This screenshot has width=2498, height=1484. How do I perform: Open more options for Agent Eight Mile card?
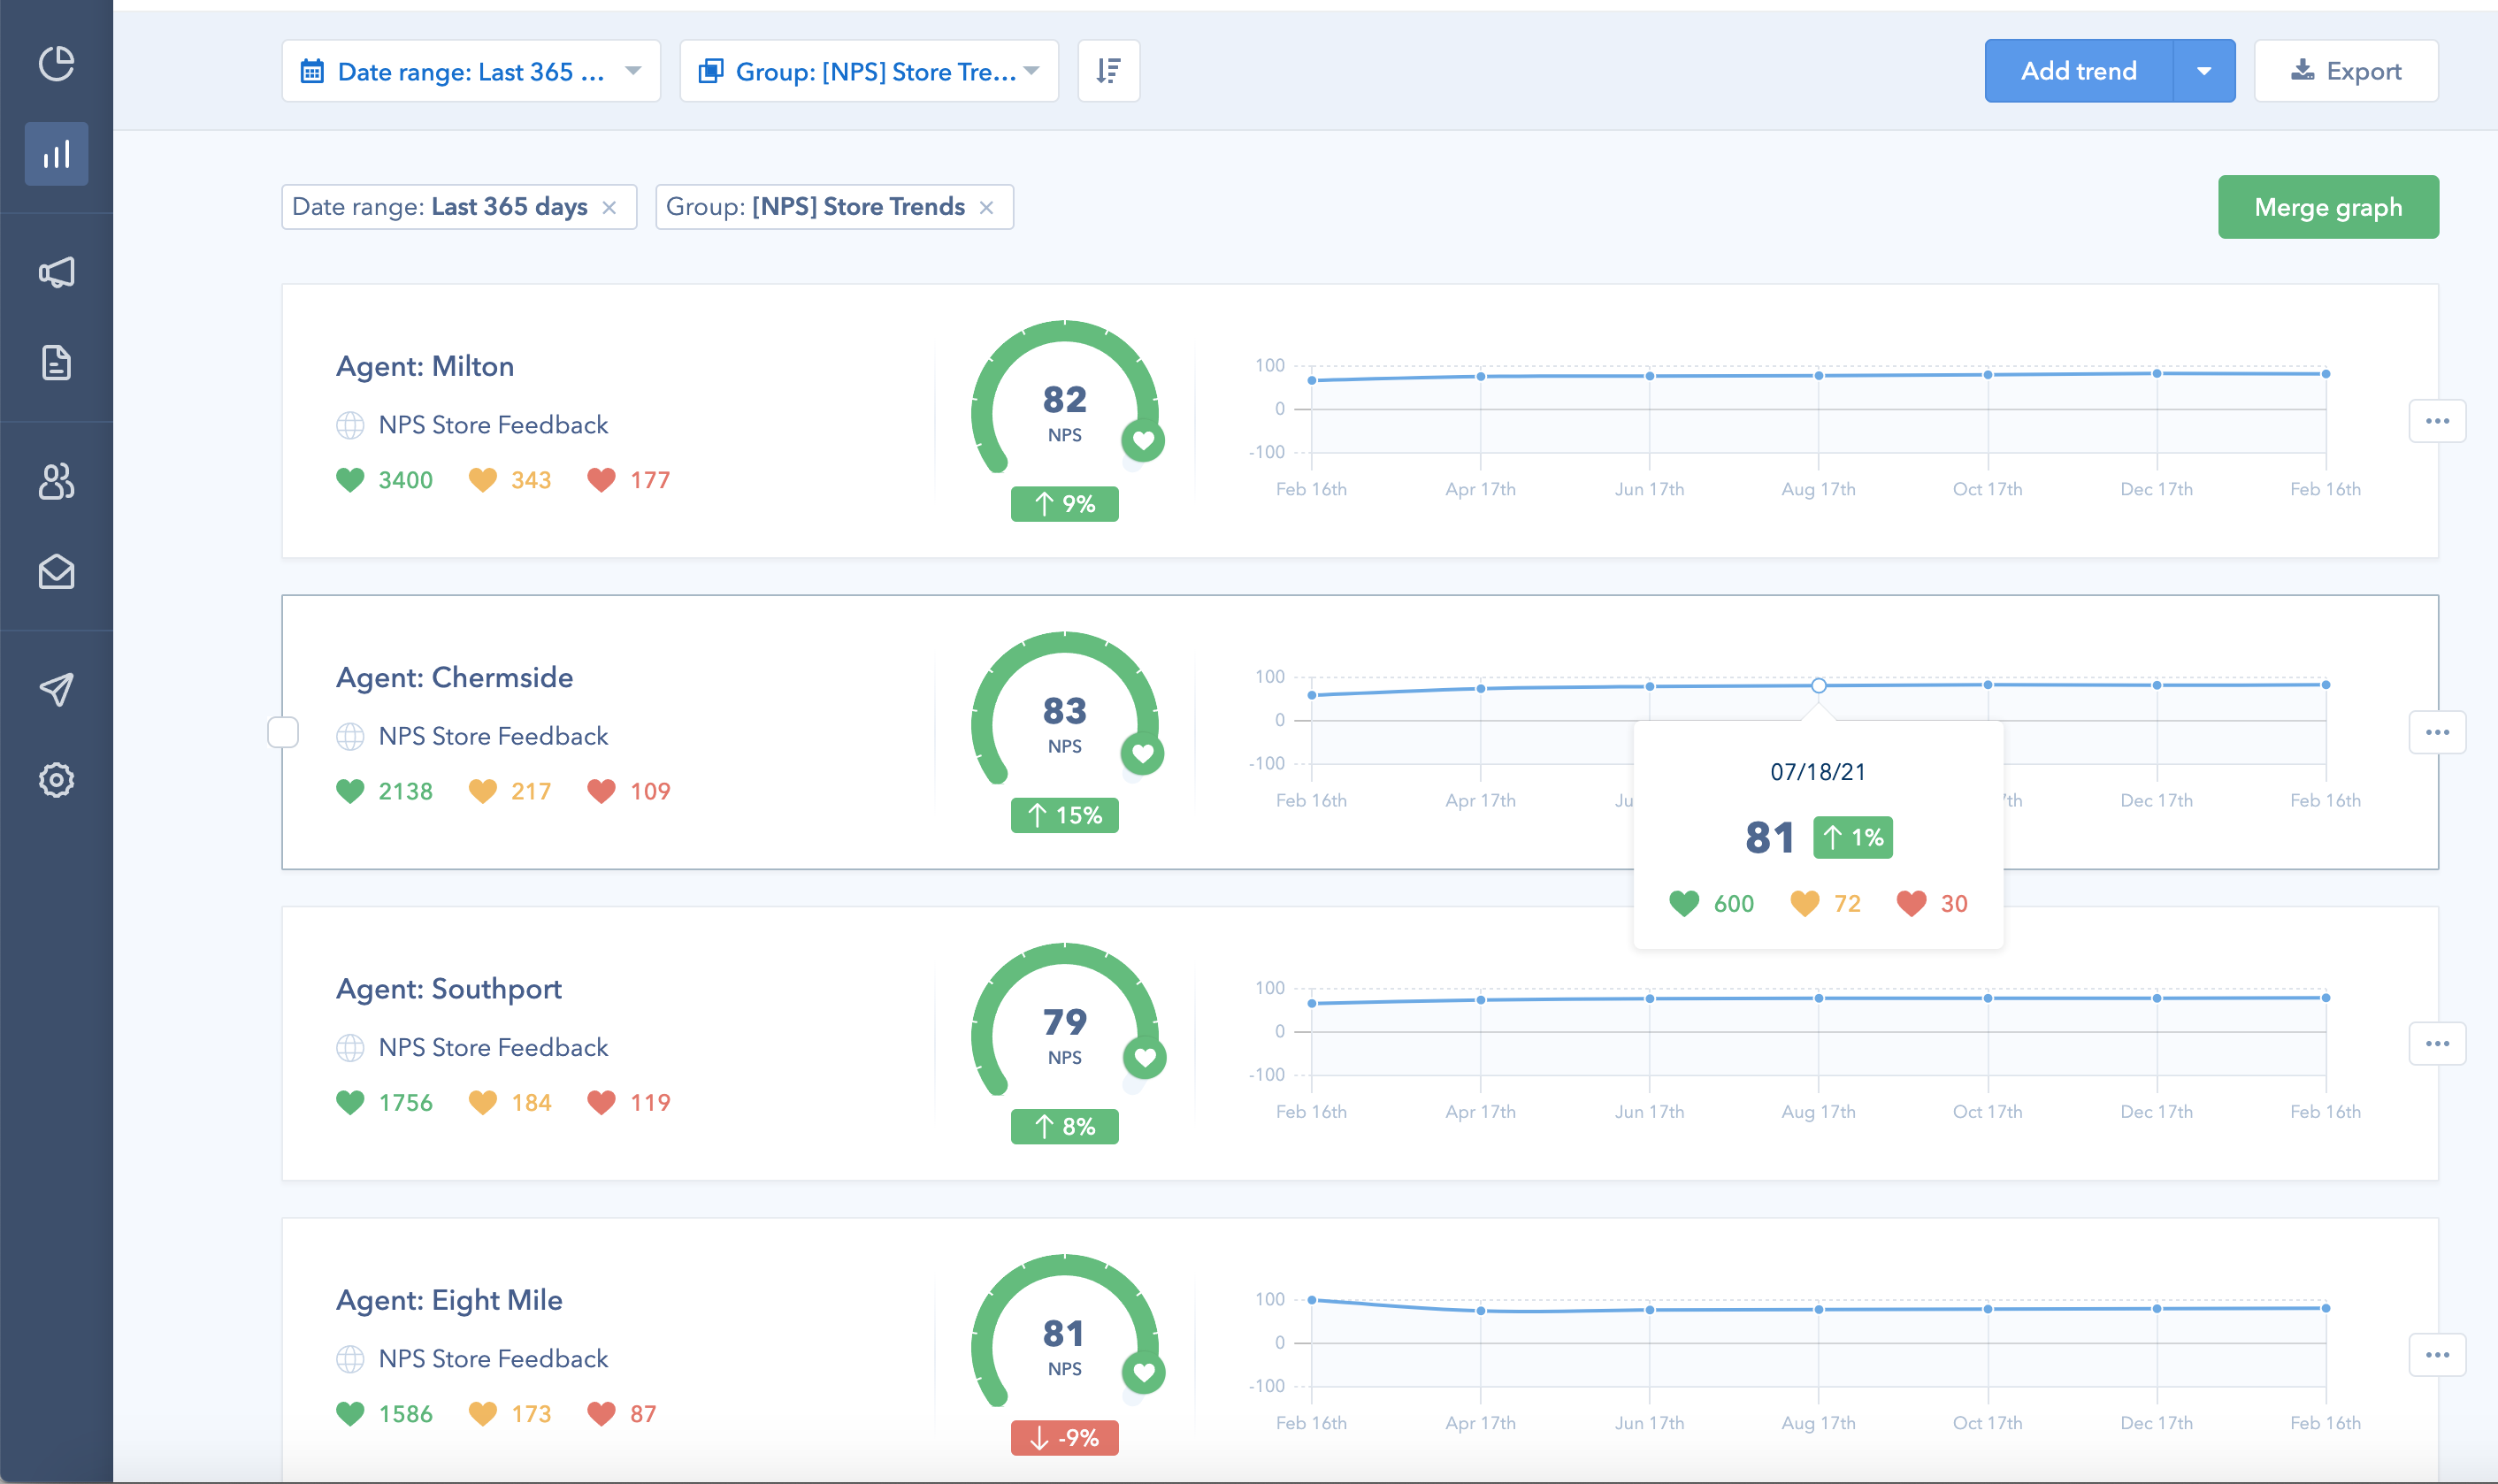(2437, 1355)
